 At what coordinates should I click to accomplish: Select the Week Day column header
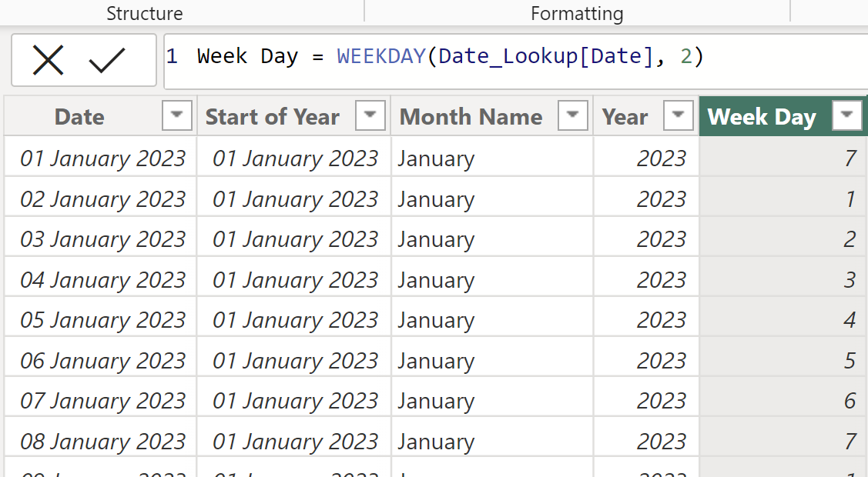[761, 117]
